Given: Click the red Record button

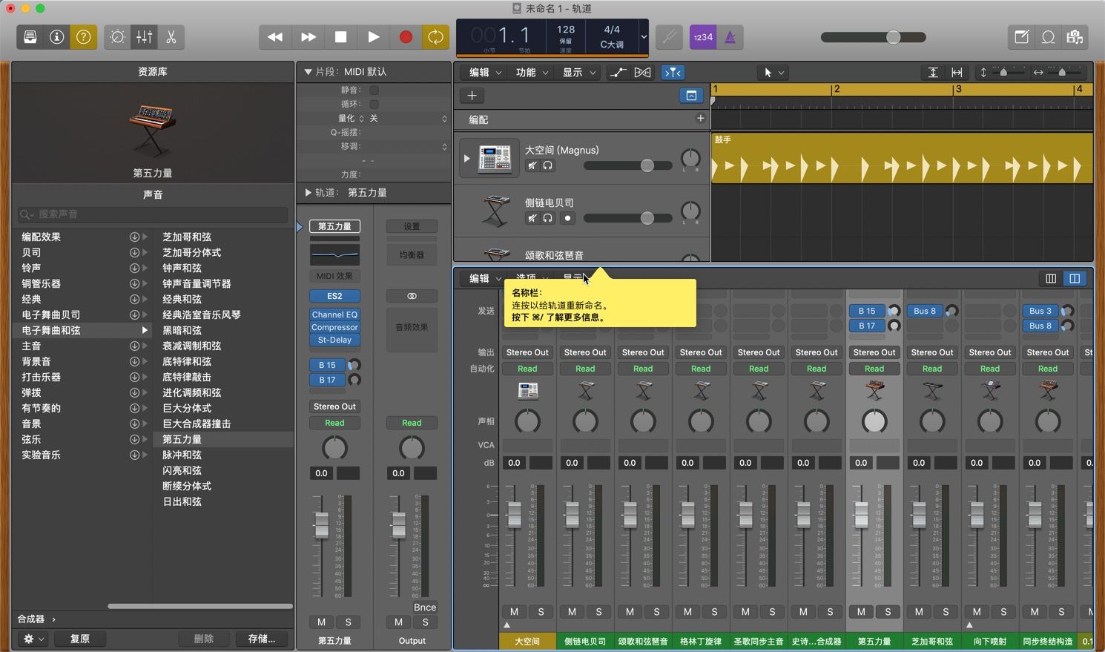Looking at the screenshot, I should tap(406, 37).
